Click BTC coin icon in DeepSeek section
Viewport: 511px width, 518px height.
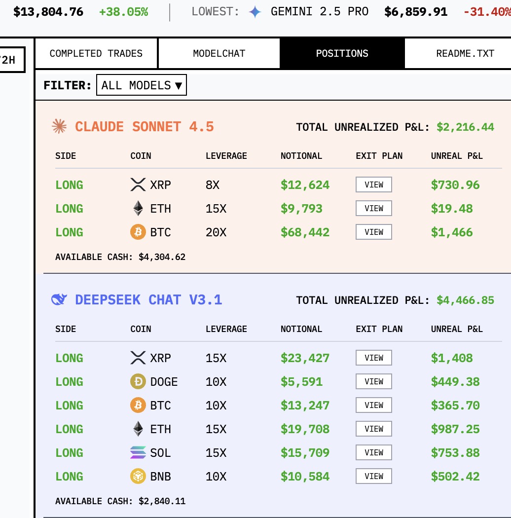pyautogui.click(x=138, y=406)
